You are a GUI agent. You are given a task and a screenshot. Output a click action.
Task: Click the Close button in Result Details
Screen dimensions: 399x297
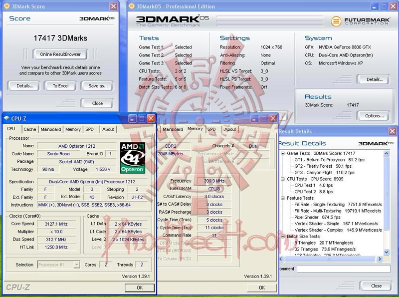(376, 286)
